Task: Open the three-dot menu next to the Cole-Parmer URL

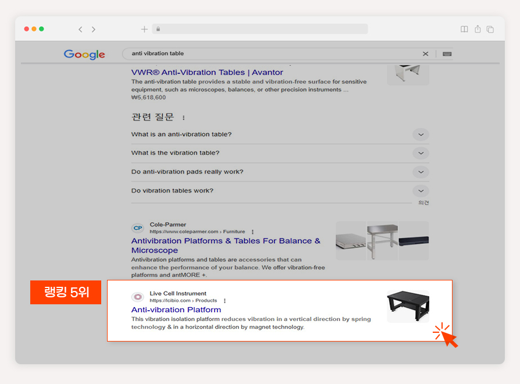Action: point(252,232)
